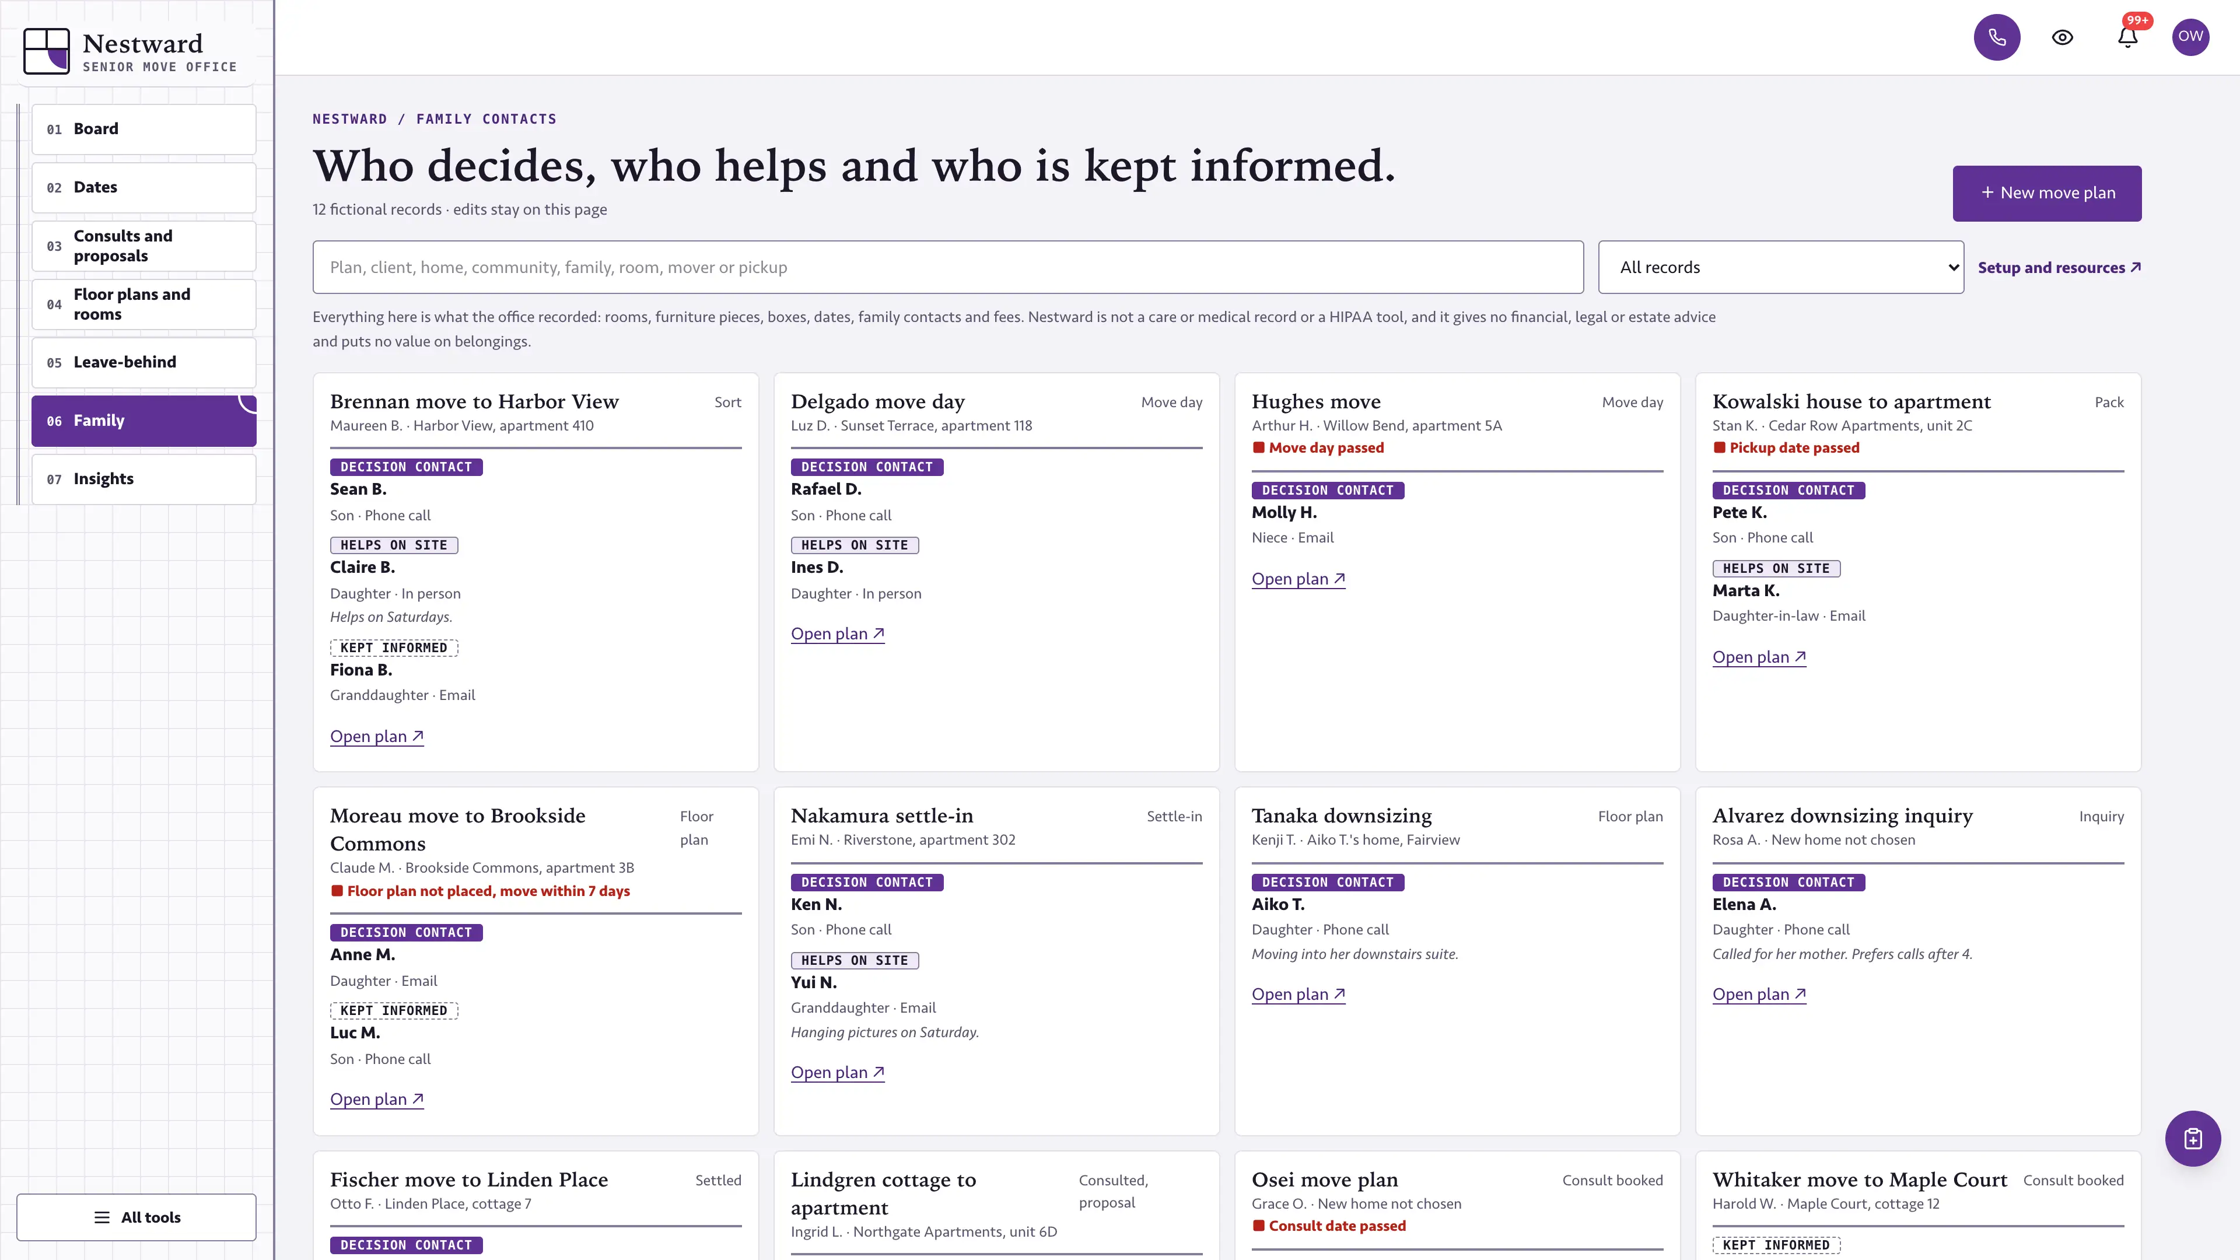Image resolution: width=2240 pixels, height=1260 pixels.
Task: Click the Hanging pictures on Saturday note
Action: click(x=885, y=1033)
